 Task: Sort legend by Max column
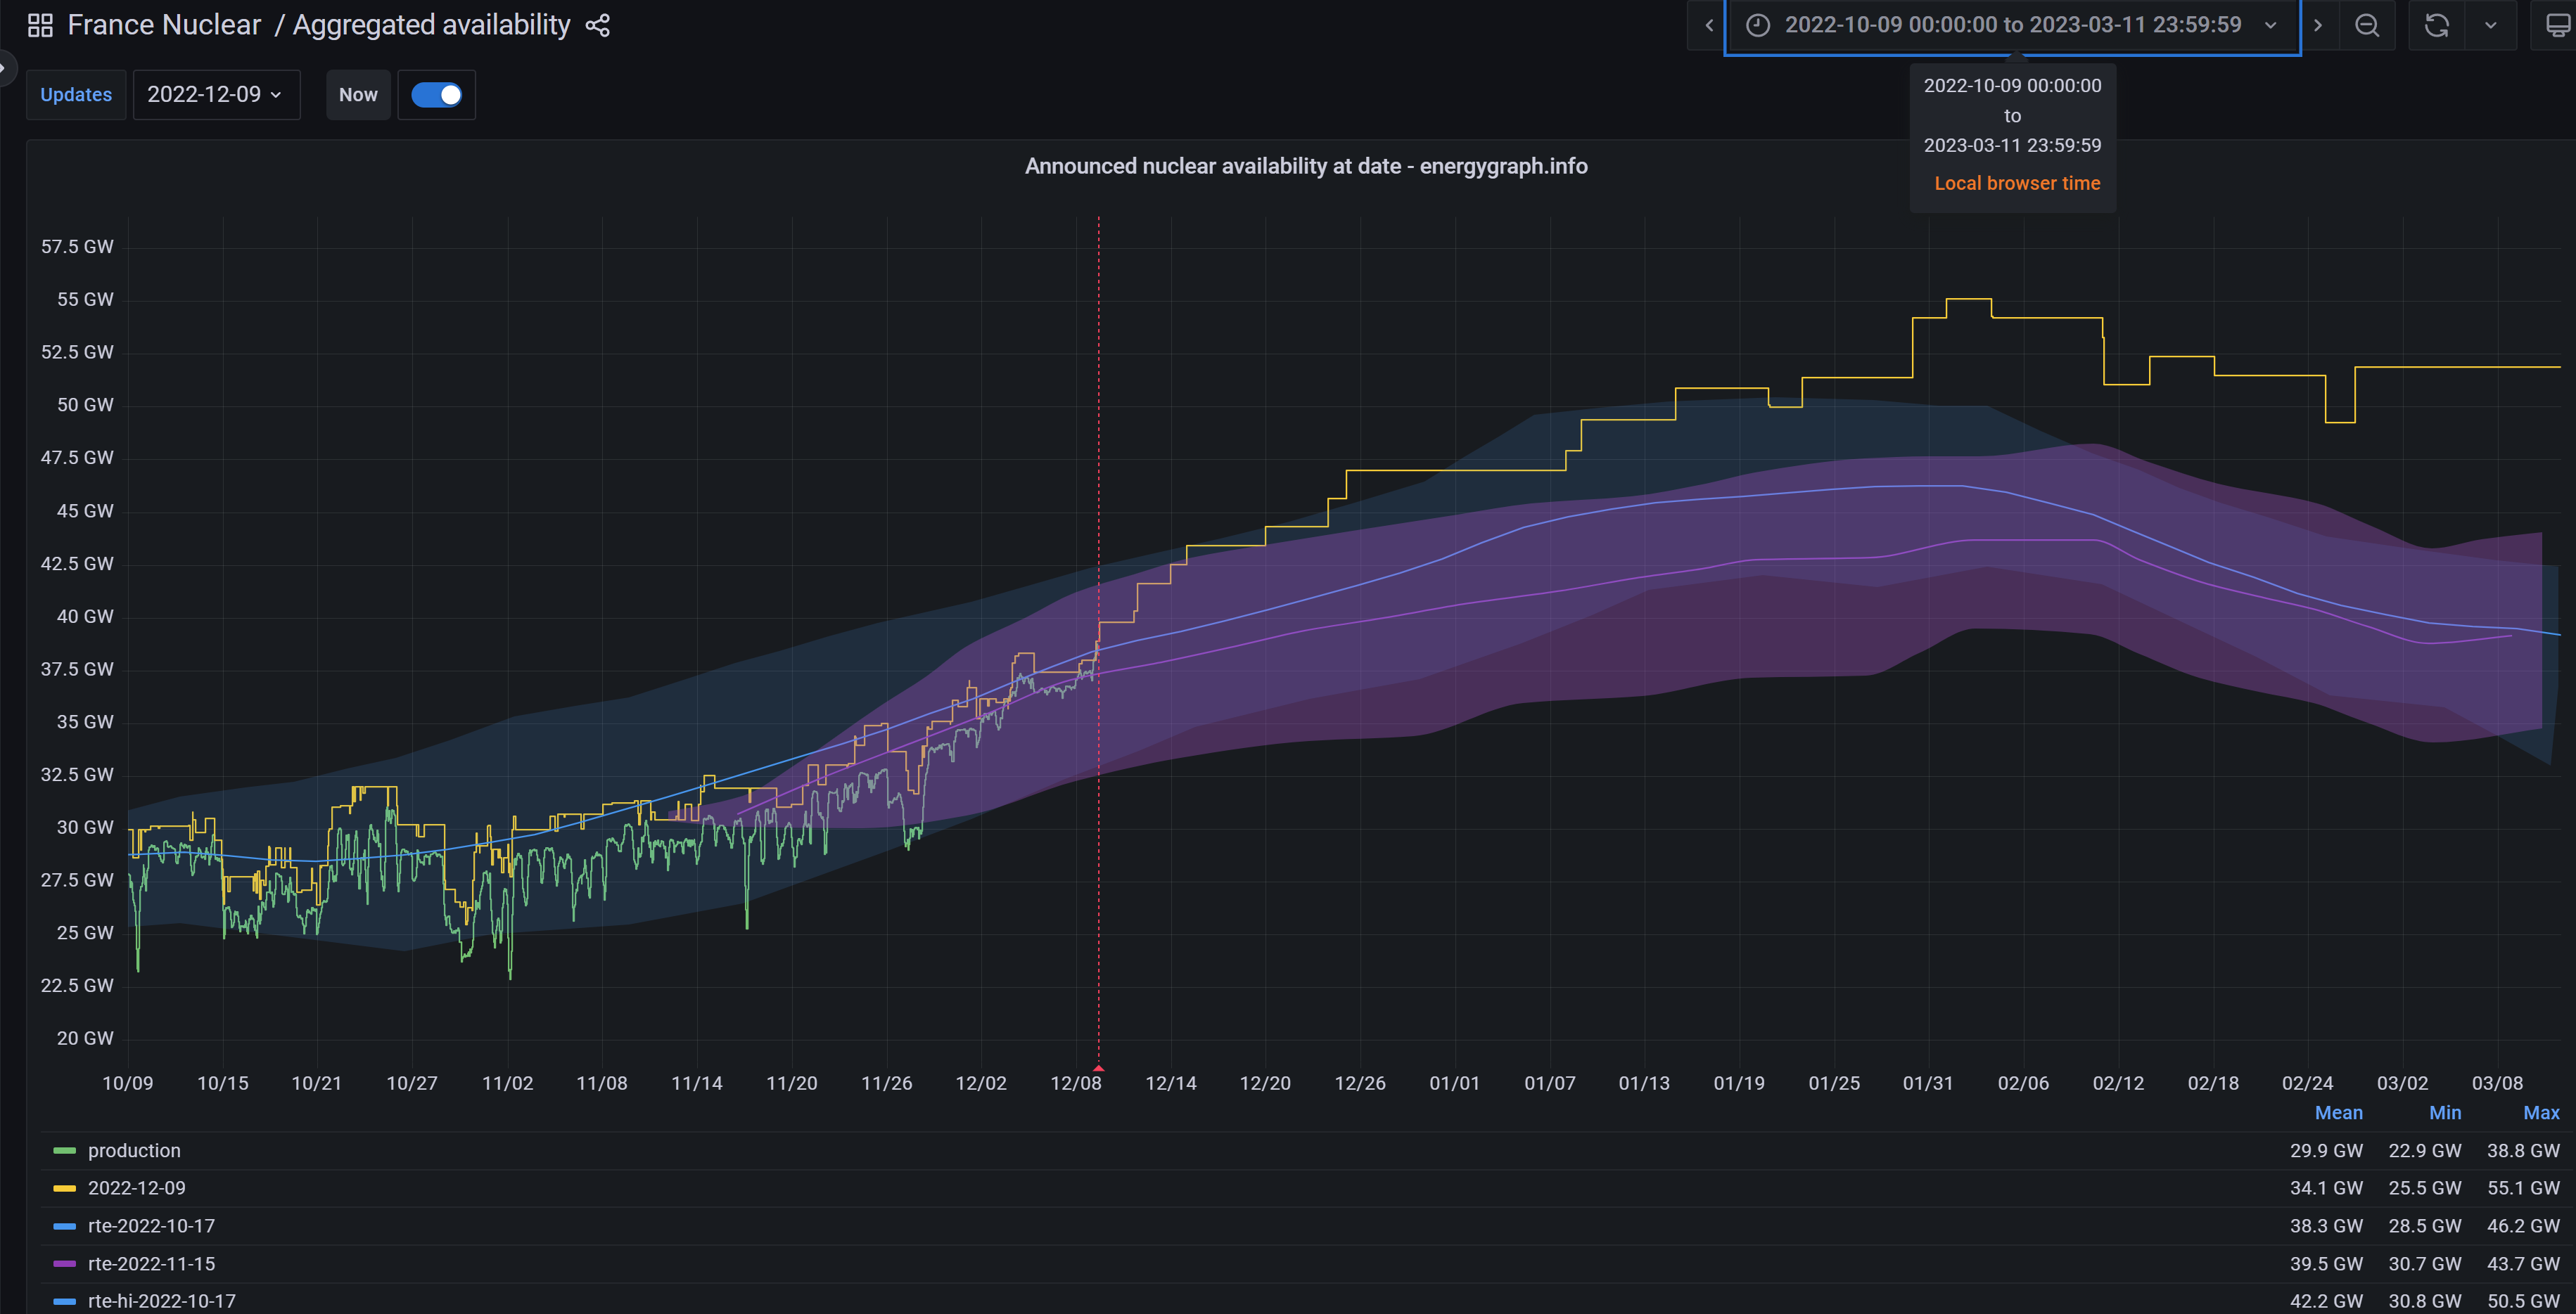[2541, 1112]
